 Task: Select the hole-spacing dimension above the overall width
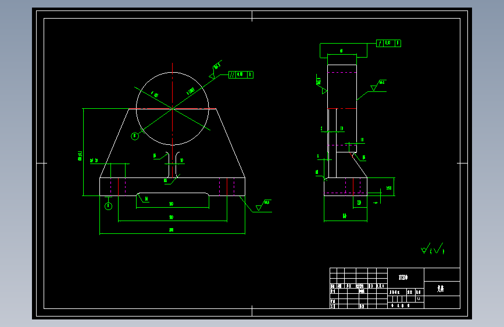(171, 217)
